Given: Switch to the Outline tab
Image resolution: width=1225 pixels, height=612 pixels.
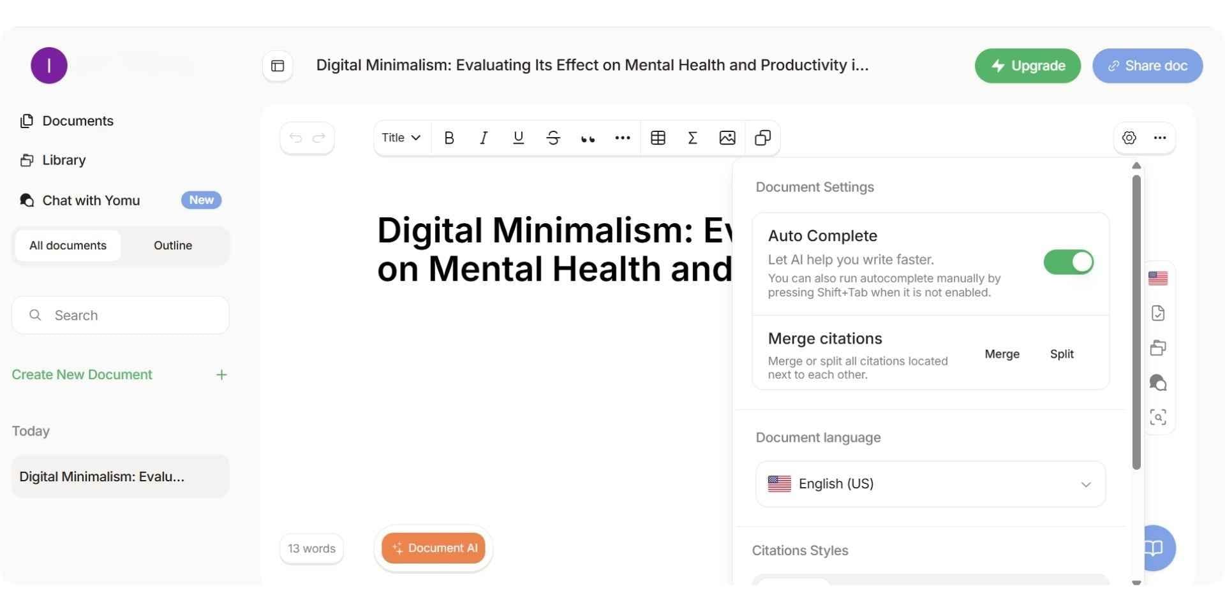Looking at the screenshot, I should [173, 245].
